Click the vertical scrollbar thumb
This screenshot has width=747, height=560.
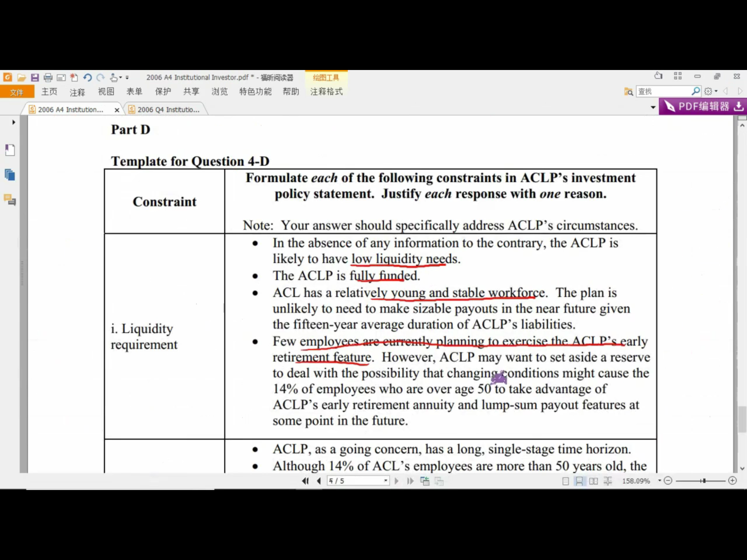[742, 419]
